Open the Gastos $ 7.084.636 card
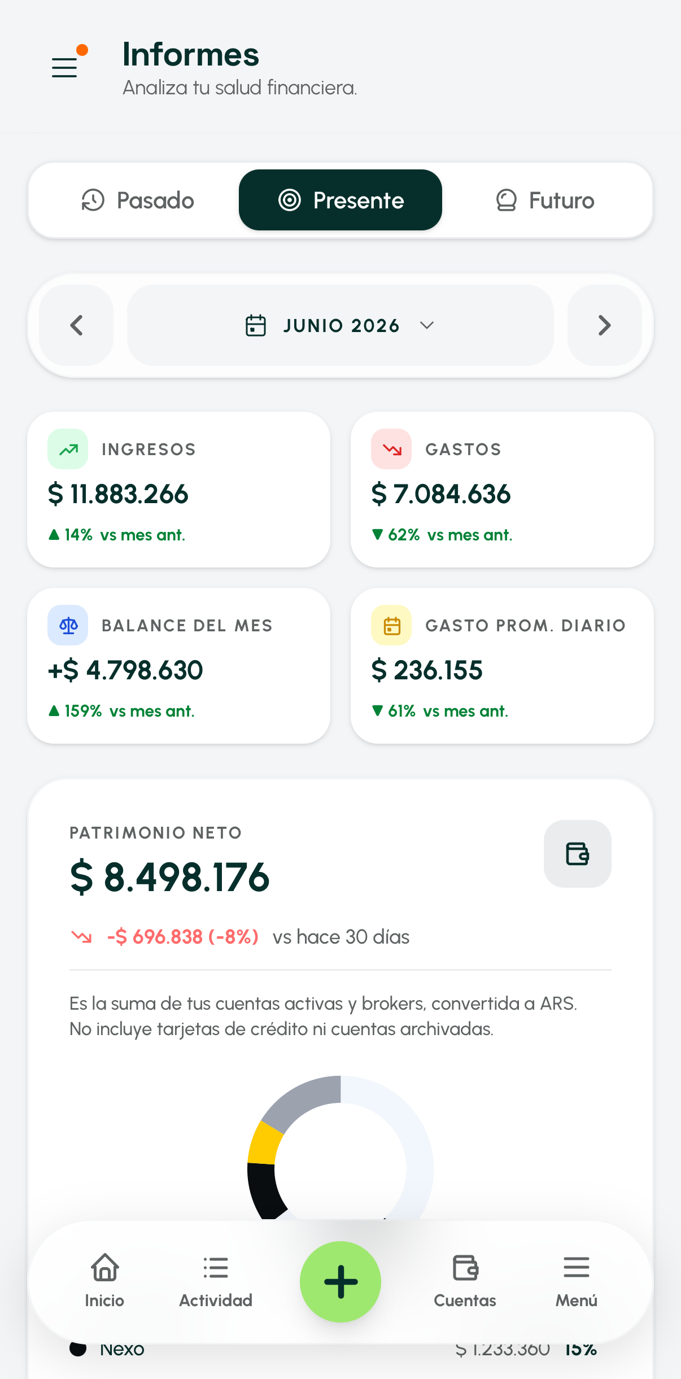 point(502,490)
